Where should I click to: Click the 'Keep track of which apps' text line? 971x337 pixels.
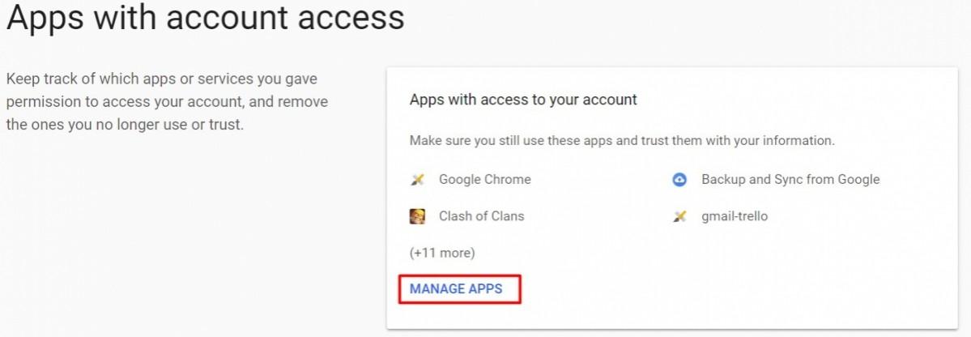pos(162,79)
